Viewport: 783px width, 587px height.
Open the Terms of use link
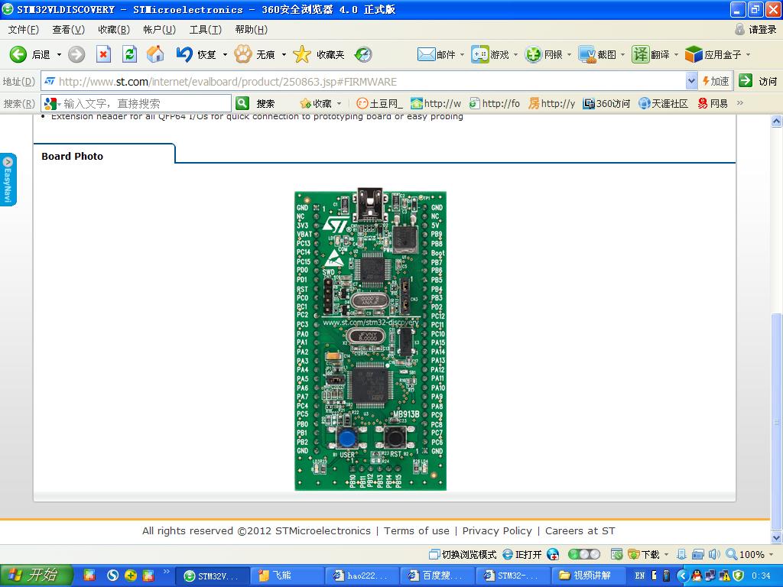pos(417,531)
